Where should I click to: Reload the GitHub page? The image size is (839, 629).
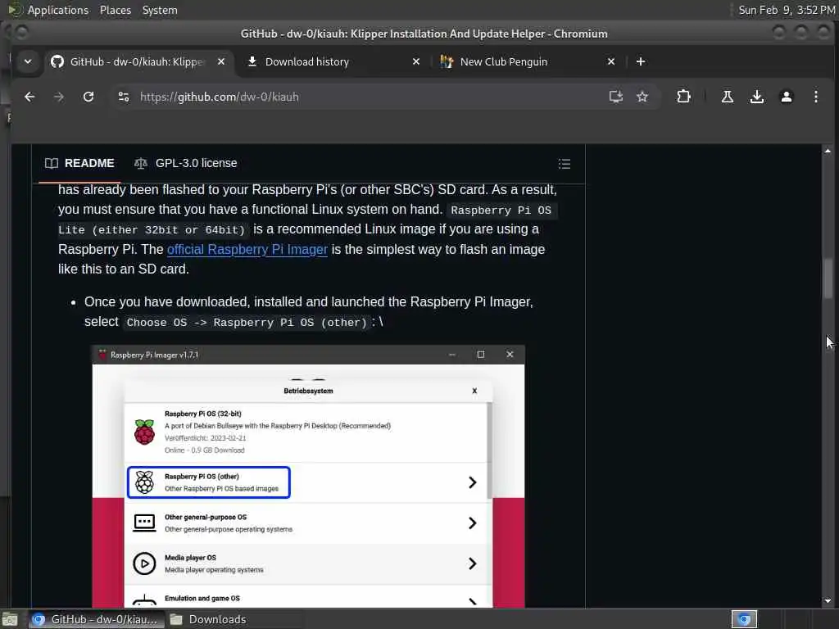pos(88,97)
